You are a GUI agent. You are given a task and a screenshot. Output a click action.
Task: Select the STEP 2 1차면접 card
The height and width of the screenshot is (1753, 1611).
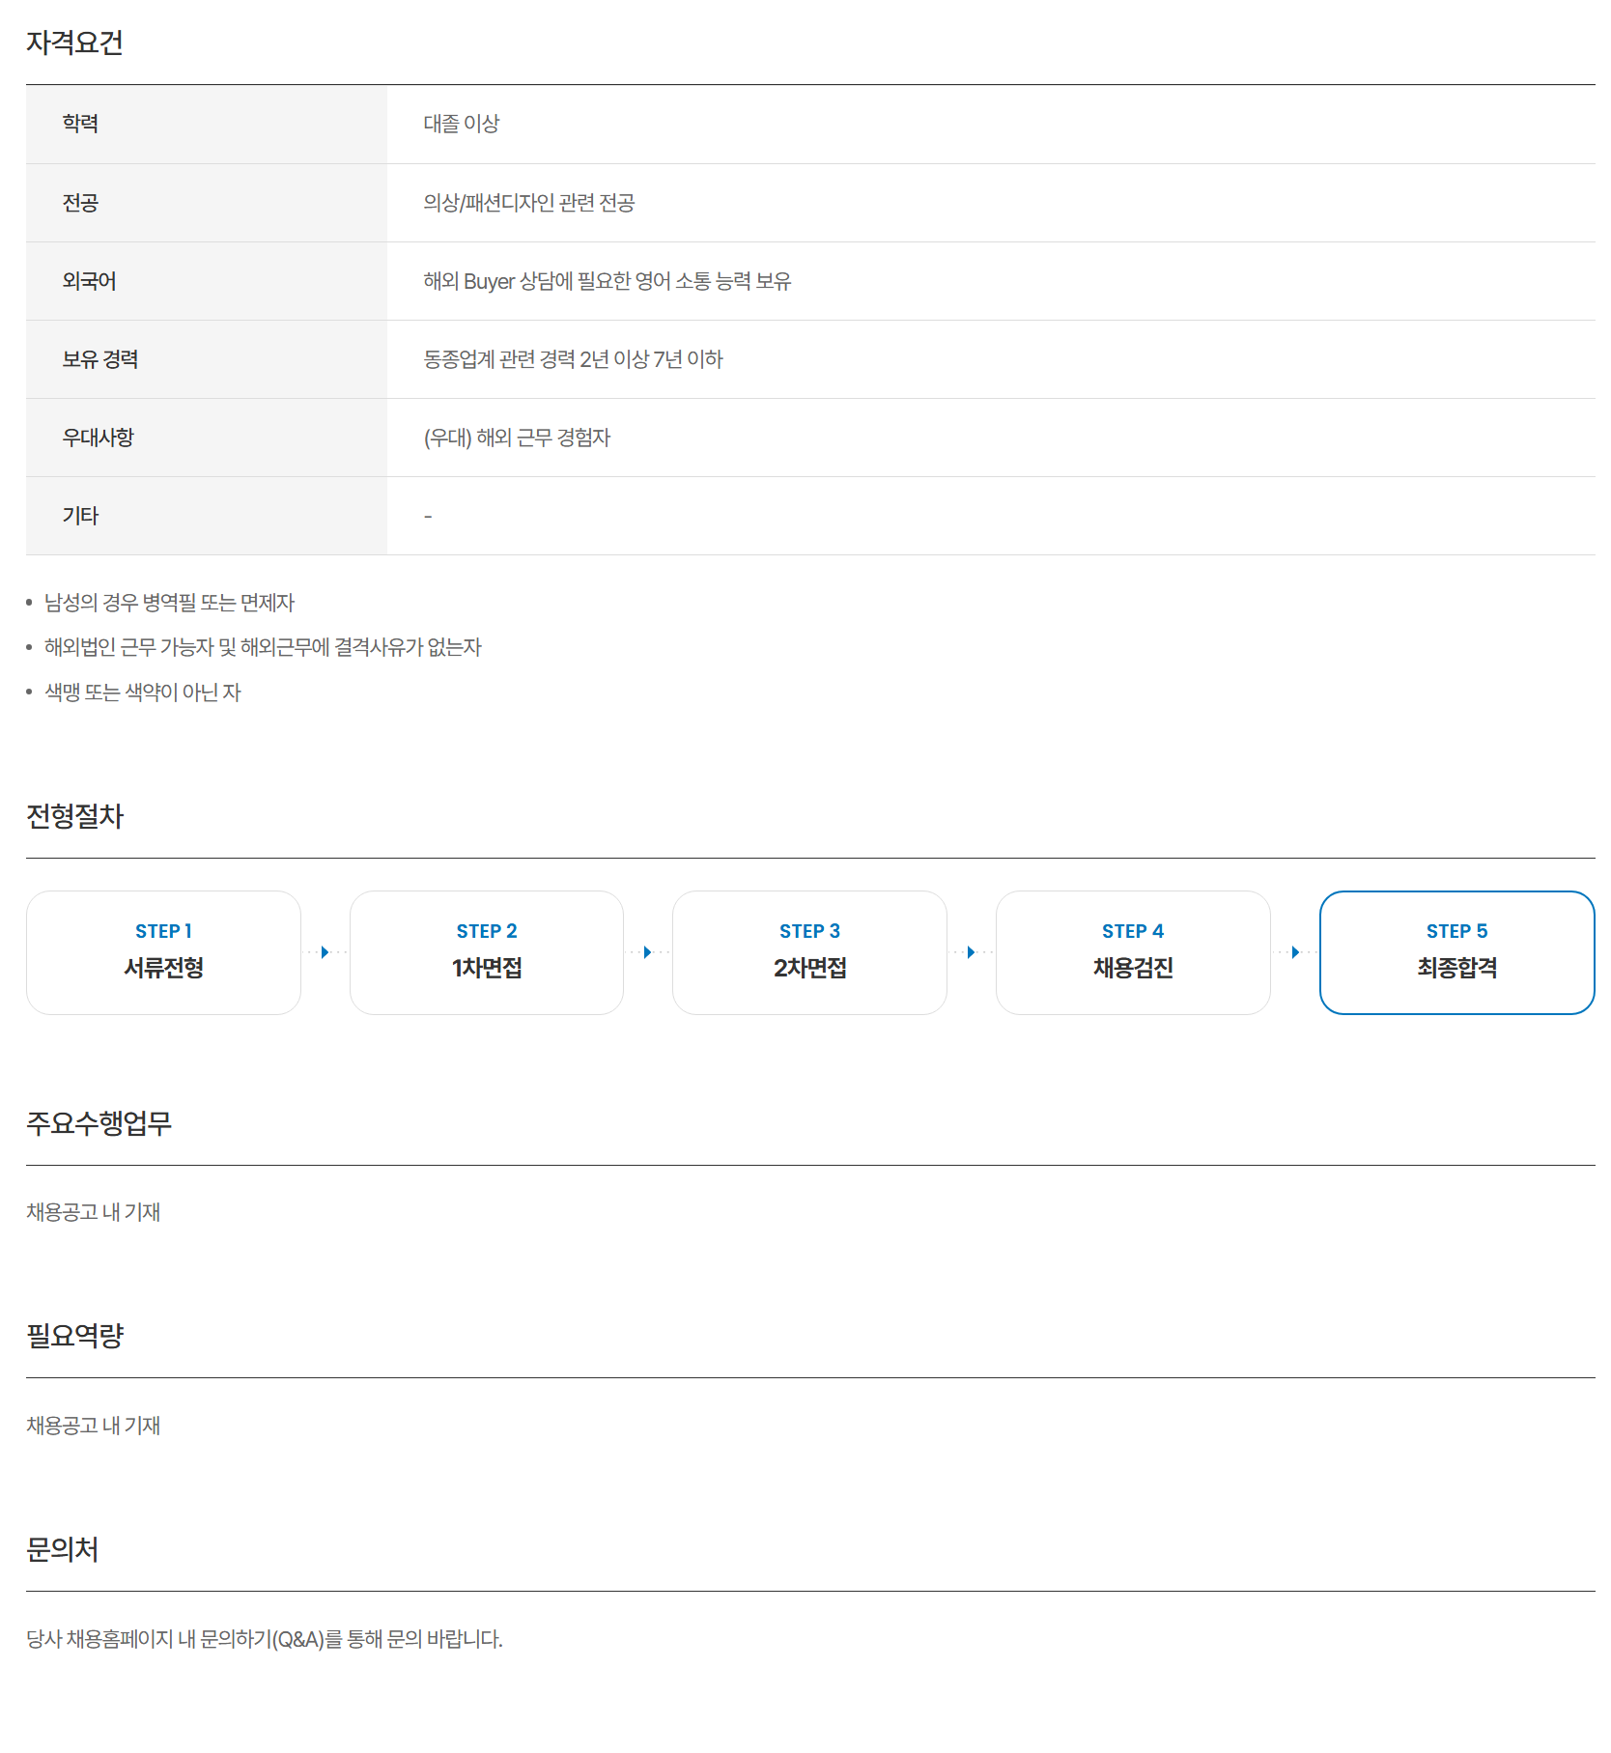486,952
